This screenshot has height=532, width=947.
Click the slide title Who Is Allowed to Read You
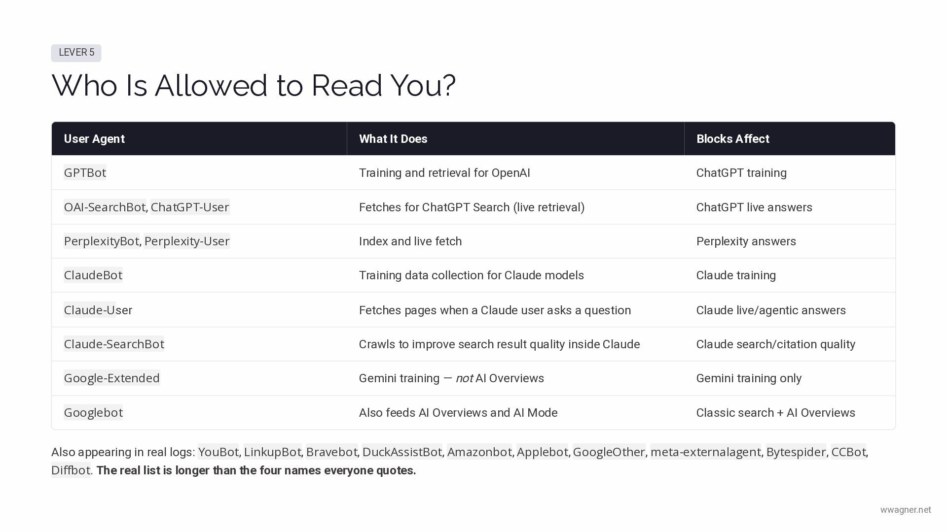point(254,85)
